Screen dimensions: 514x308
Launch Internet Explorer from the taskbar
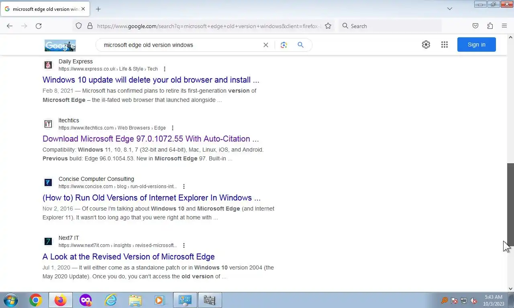(x=110, y=300)
